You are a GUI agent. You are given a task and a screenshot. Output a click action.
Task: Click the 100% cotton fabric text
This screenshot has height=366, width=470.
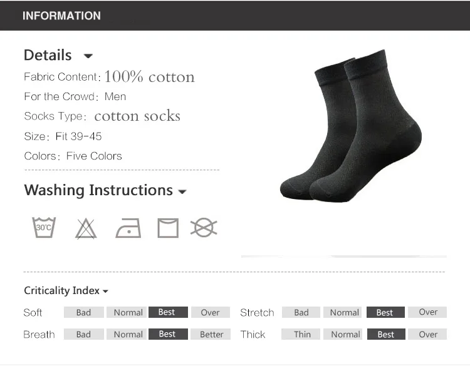(x=150, y=77)
